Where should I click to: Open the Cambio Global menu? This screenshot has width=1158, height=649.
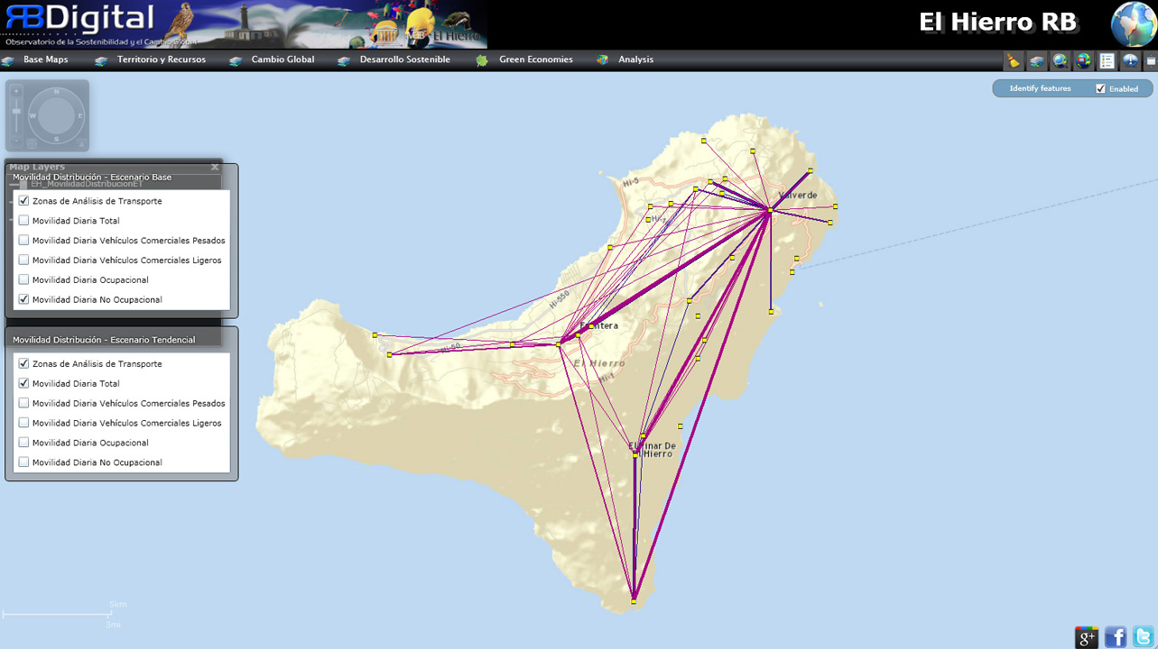(x=283, y=59)
